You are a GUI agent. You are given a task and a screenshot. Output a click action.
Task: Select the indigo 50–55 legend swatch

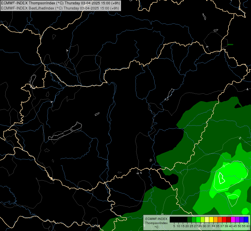[242, 219]
